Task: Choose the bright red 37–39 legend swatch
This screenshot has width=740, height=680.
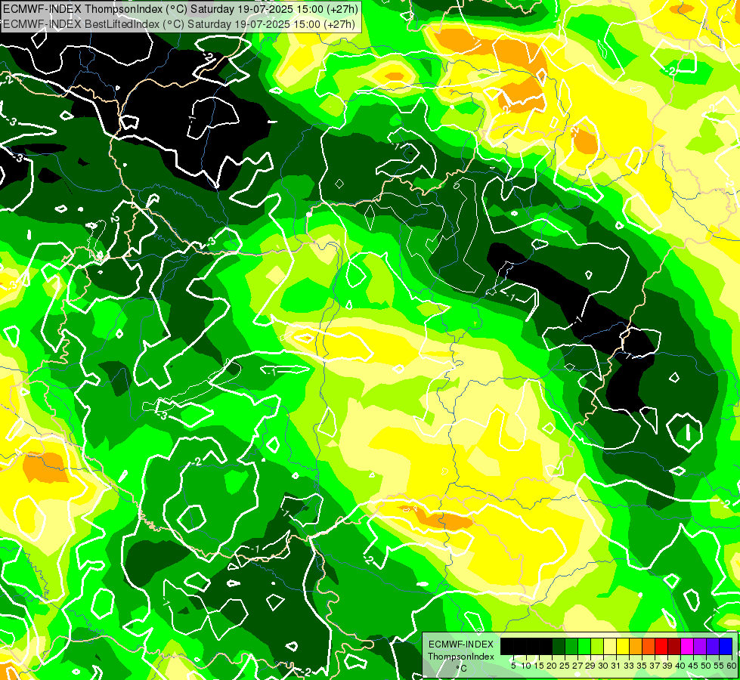Action: pos(661,646)
